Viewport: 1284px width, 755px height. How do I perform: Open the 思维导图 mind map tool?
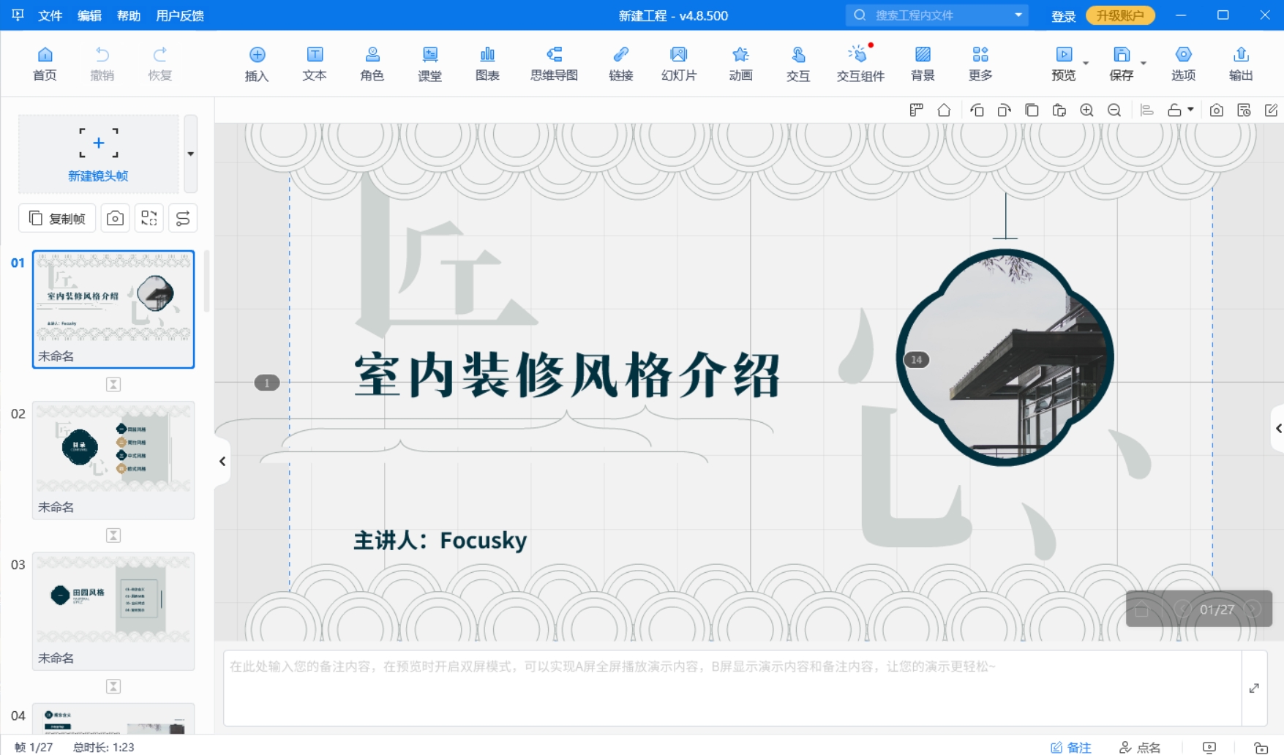[554, 64]
